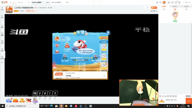Close the 无污染cc的直播间 tab
Image resolution: width=192 pixels, height=108 pixels.
[x=49, y=2]
